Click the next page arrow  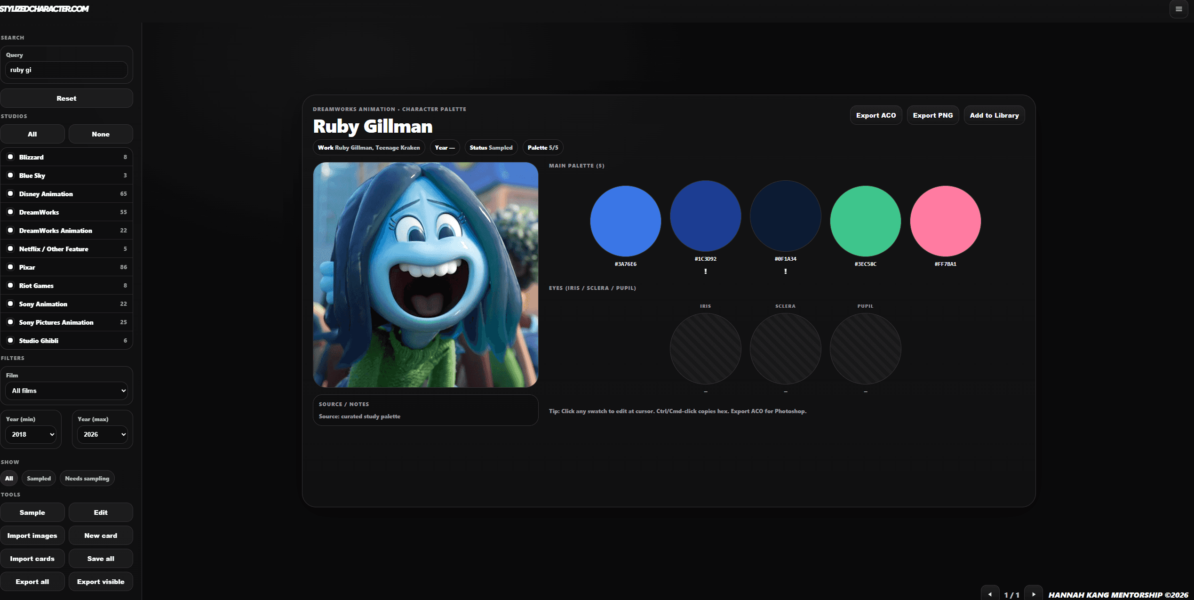[x=1033, y=594]
